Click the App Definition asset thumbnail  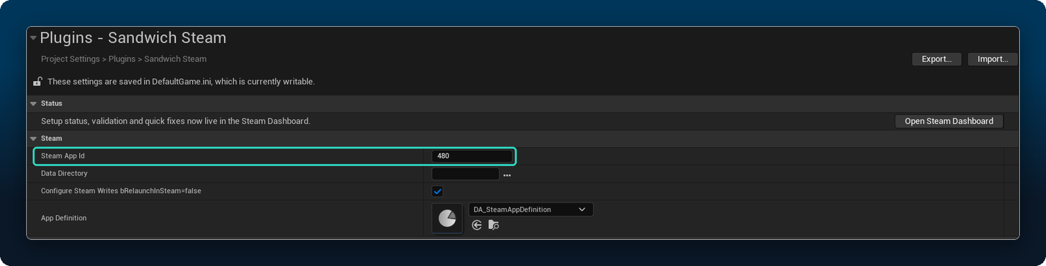pyautogui.click(x=447, y=218)
